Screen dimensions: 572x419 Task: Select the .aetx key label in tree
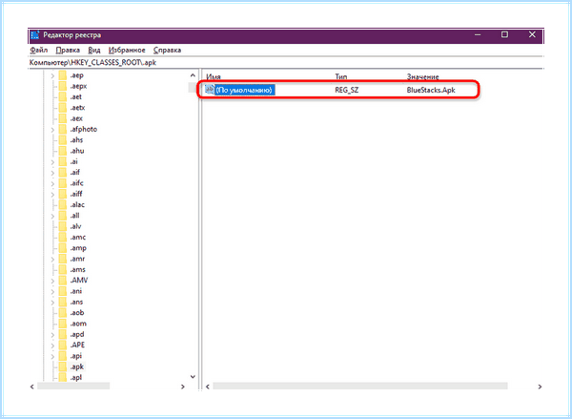[77, 108]
